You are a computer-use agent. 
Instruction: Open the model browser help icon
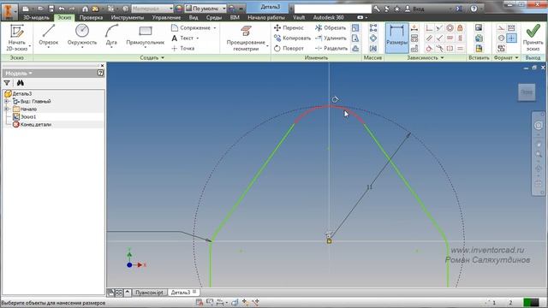pyautogui.click(x=100, y=73)
